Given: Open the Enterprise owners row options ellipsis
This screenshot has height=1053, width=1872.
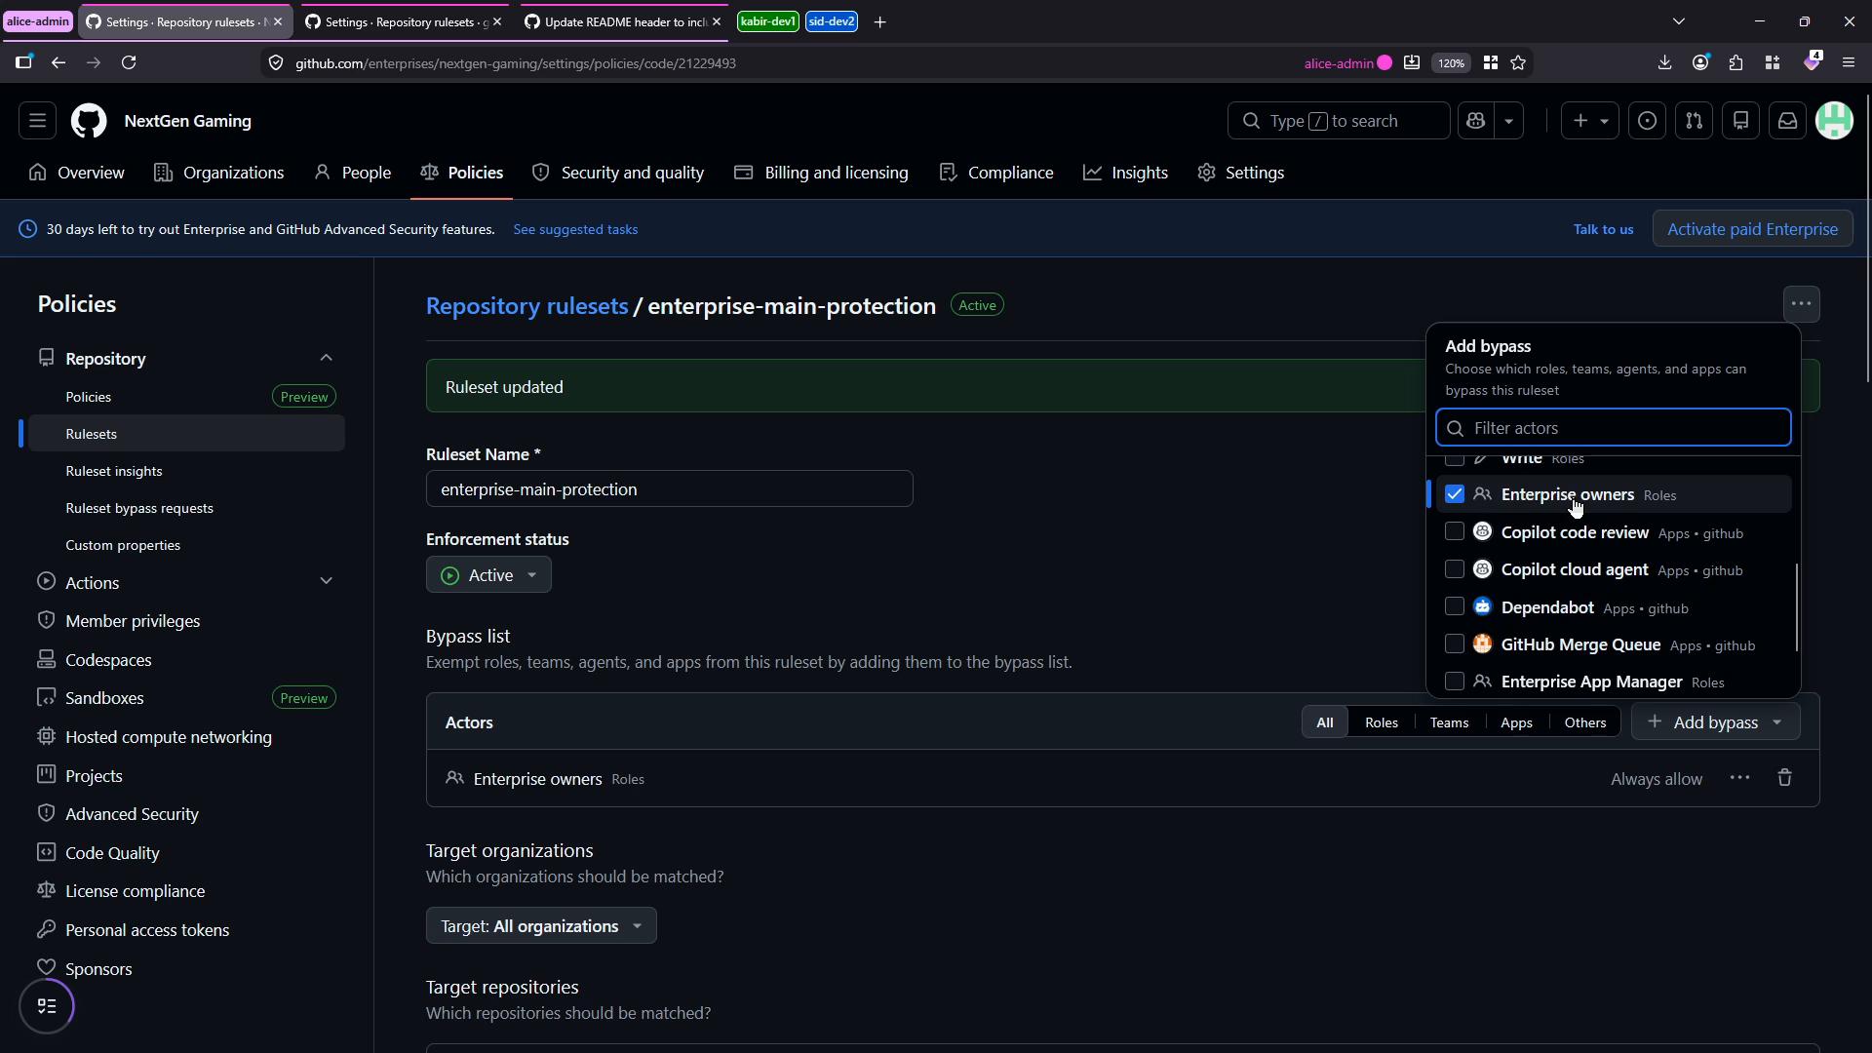Looking at the screenshot, I should point(1739,778).
